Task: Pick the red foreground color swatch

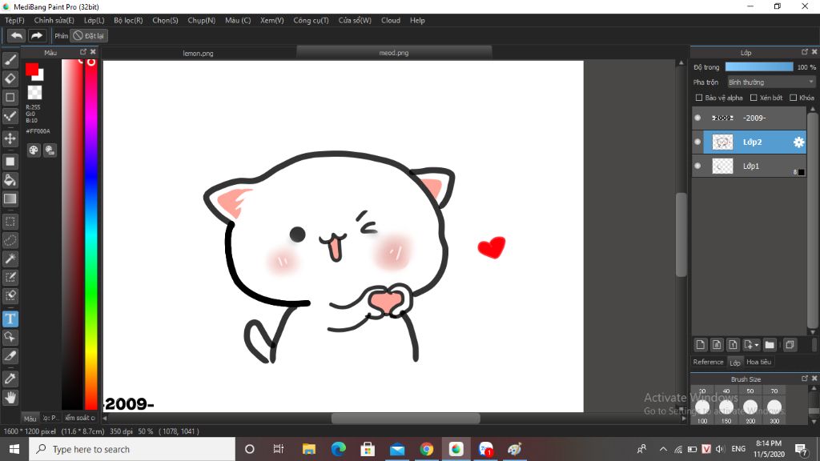Action: [x=31, y=69]
